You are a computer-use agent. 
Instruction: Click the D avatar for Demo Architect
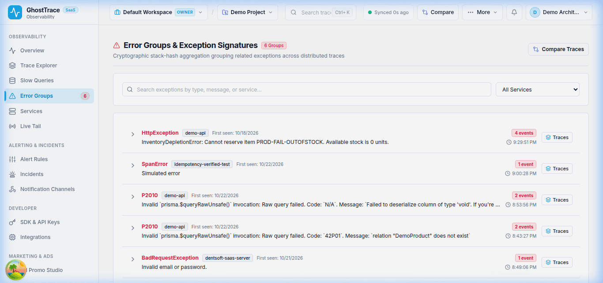[535, 12]
